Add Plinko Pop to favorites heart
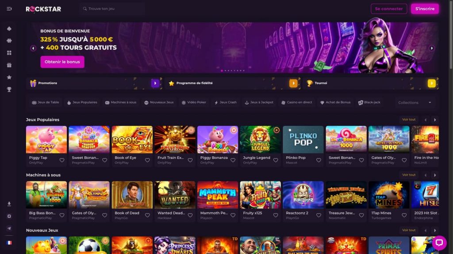 319,160
